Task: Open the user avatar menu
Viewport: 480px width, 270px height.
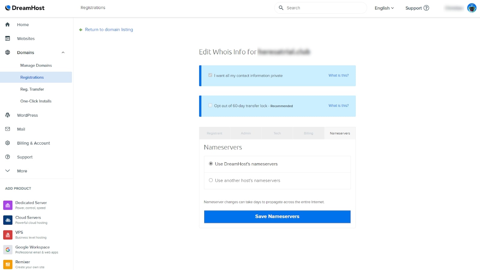Action: click(x=472, y=8)
